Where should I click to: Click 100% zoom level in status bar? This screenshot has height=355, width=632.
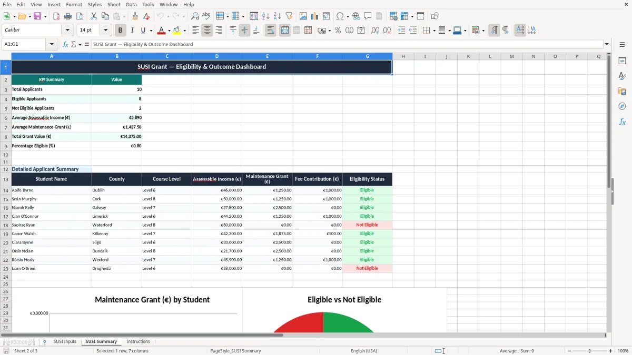pyautogui.click(x=623, y=351)
